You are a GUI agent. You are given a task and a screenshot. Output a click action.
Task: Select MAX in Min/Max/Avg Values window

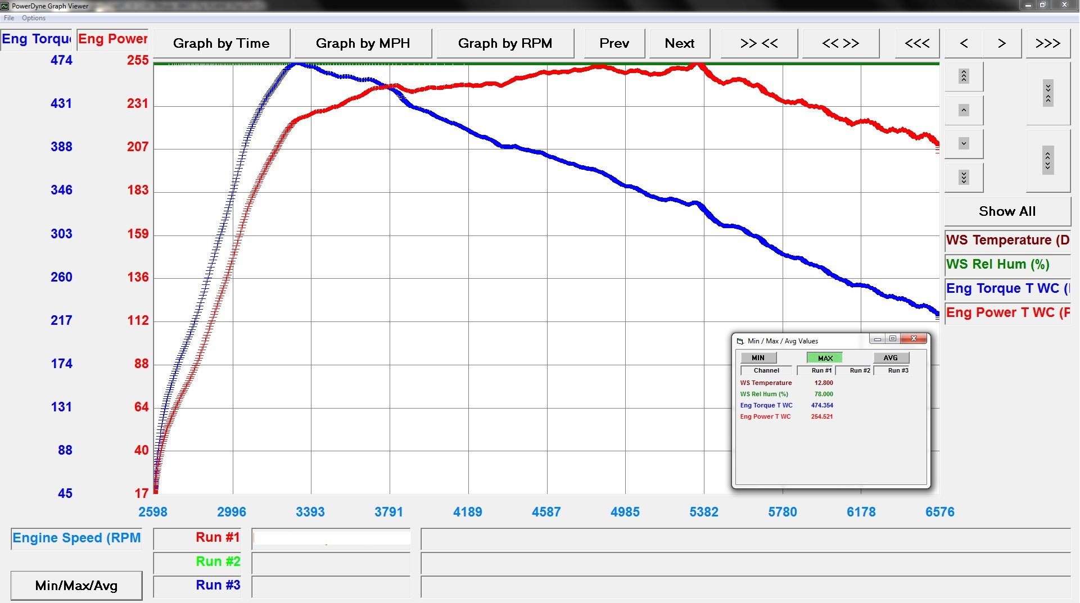click(825, 358)
